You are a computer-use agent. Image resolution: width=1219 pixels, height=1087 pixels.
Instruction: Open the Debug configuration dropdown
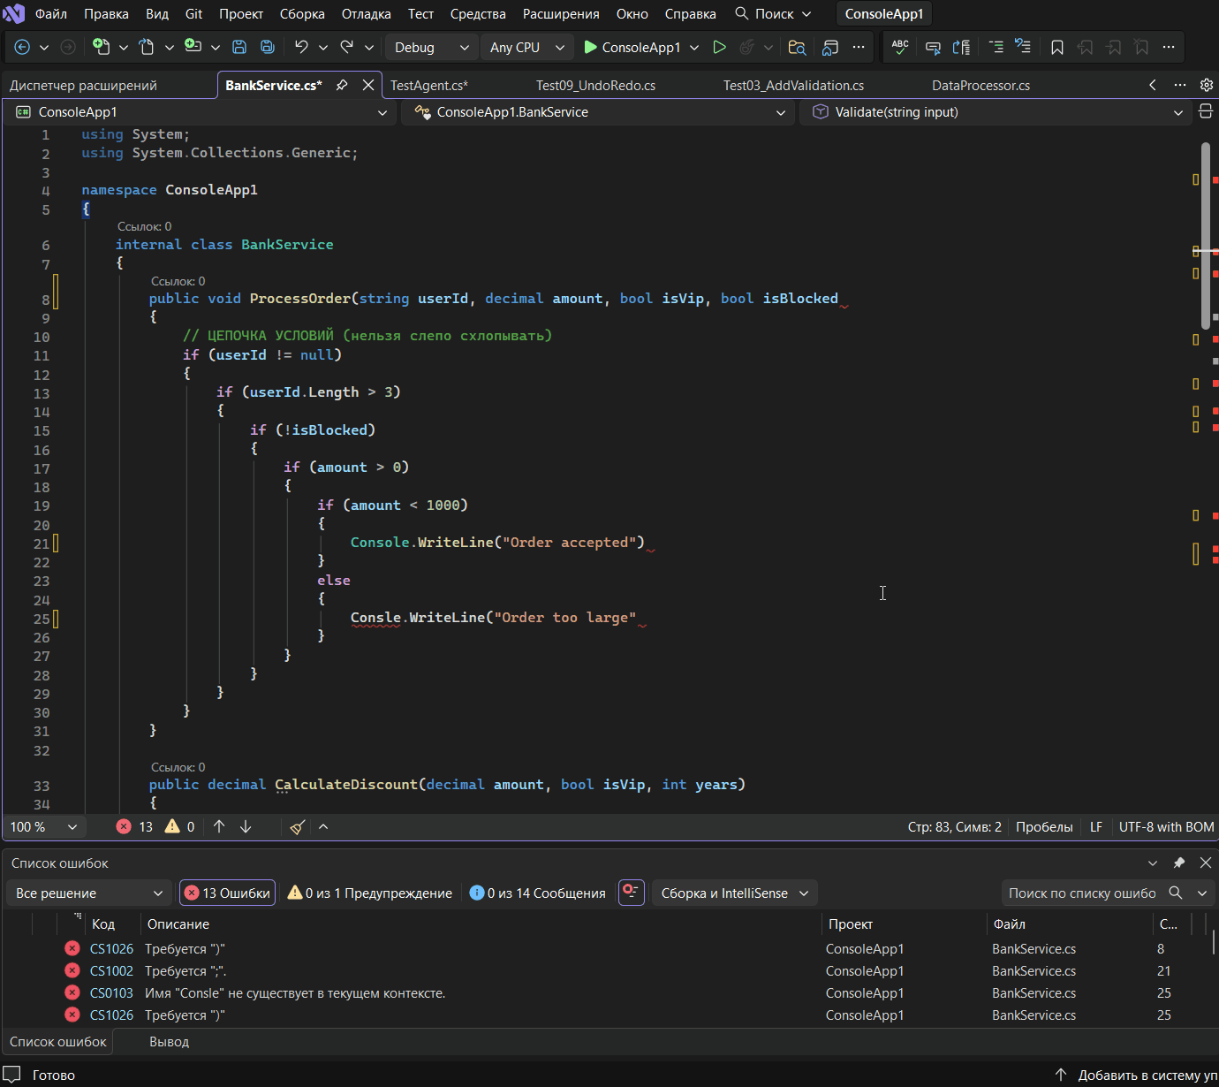point(431,47)
